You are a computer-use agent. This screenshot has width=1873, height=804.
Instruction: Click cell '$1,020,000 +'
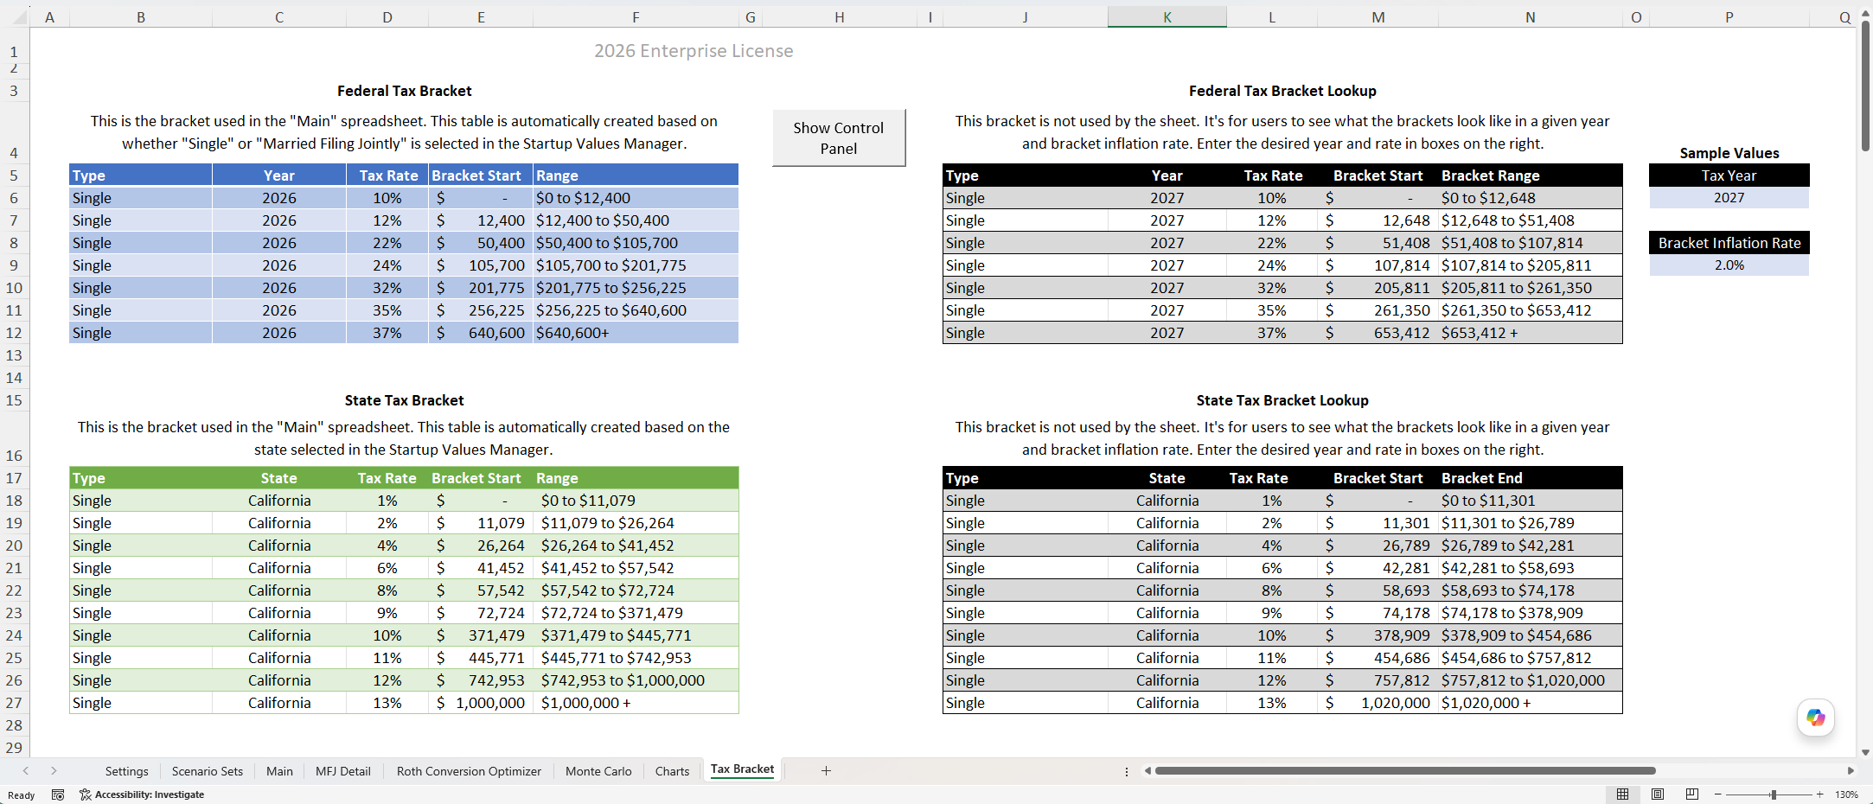tap(1530, 703)
